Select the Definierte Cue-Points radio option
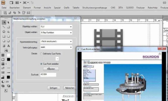This screenshot has height=101, width=168. [41, 54]
